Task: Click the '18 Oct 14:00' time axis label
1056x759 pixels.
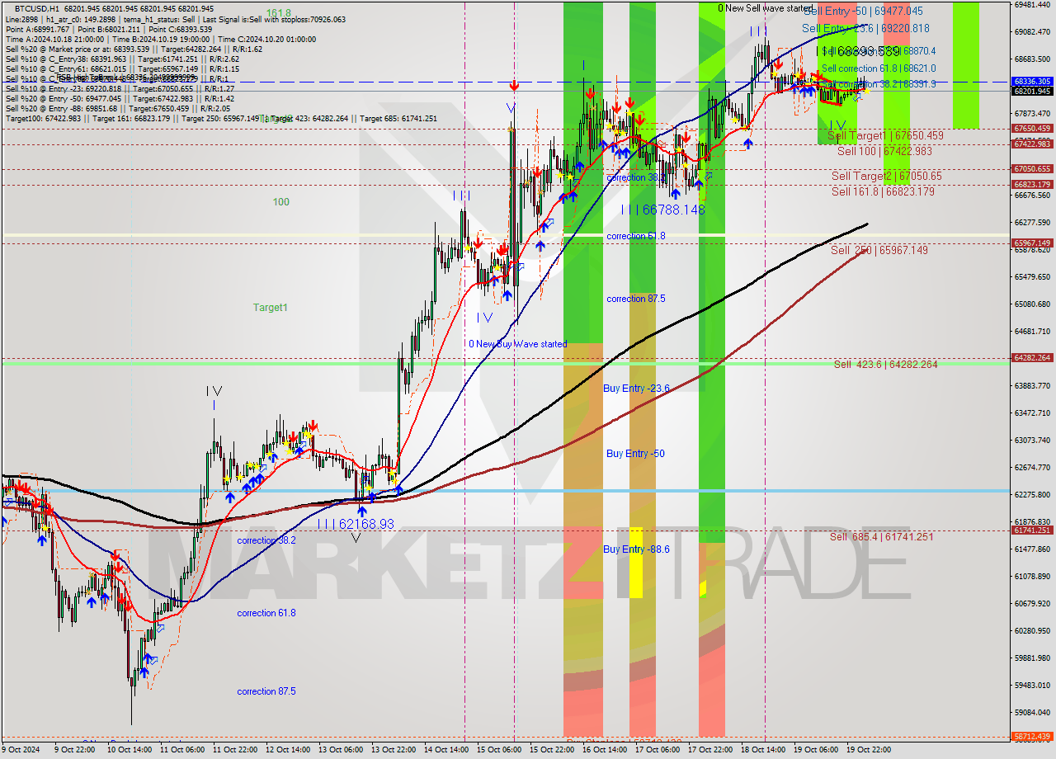Action: click(x=763, y=750)
